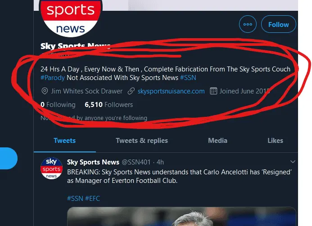Open the tweet's attached photo
The height and width of the screenshot is (226, 312).
coord(181,217)
